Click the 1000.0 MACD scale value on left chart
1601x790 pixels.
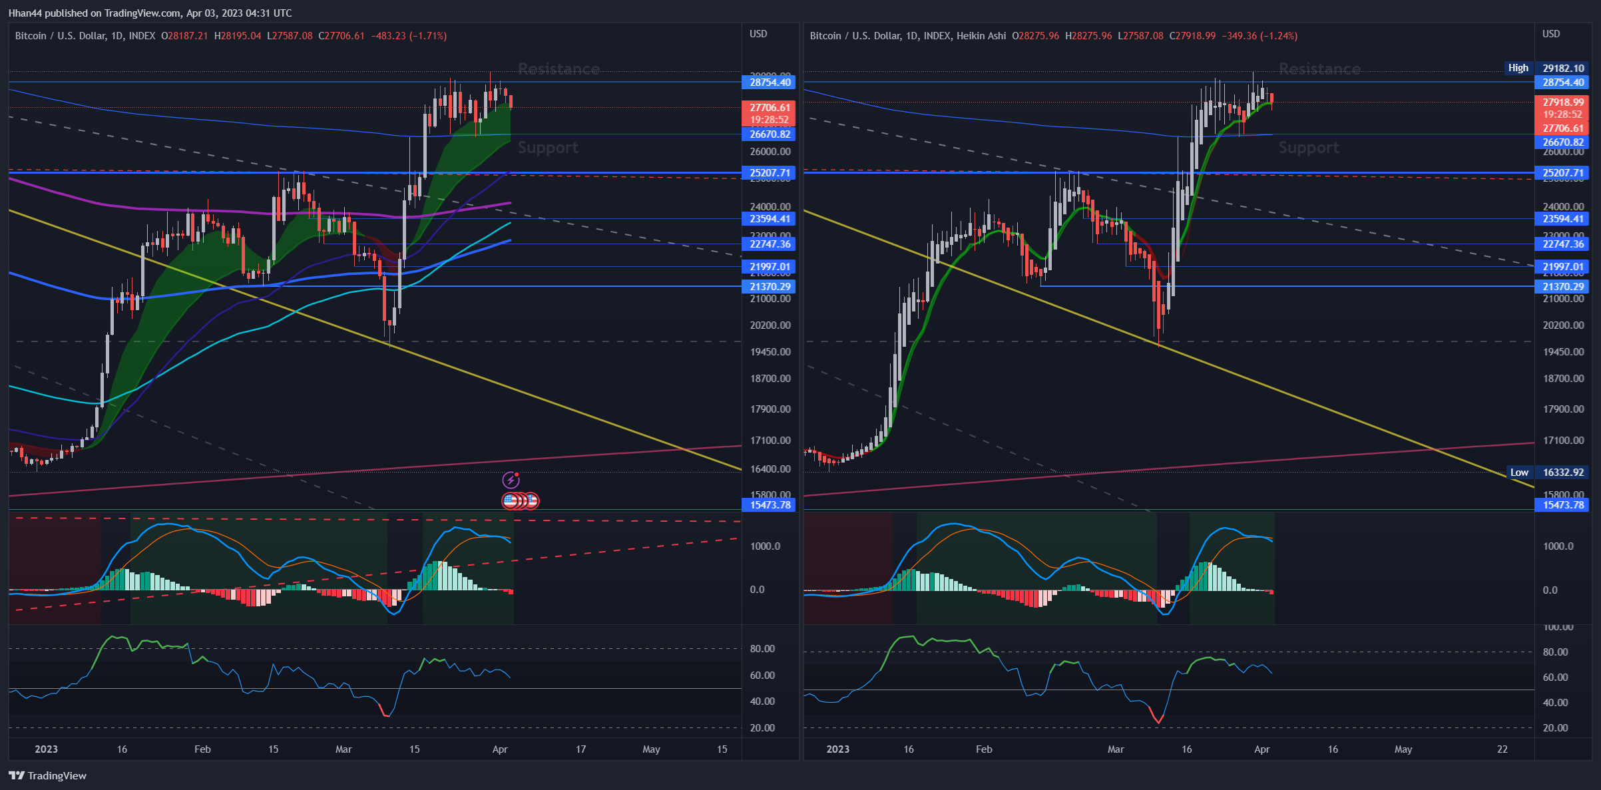coord(765,546)
